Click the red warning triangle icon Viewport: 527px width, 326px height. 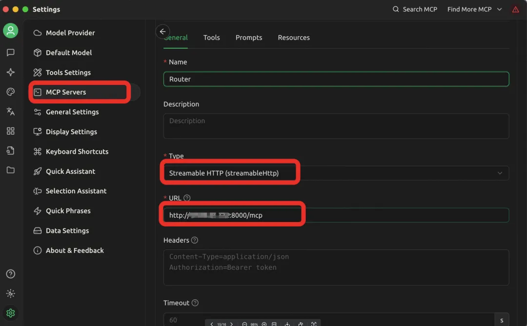tap(516, 9)
